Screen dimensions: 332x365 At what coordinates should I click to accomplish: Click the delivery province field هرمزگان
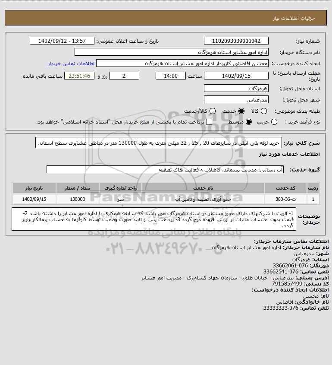coord(236,88)
